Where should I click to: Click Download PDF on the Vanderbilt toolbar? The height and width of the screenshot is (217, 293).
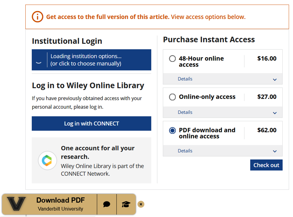point(60,200)
